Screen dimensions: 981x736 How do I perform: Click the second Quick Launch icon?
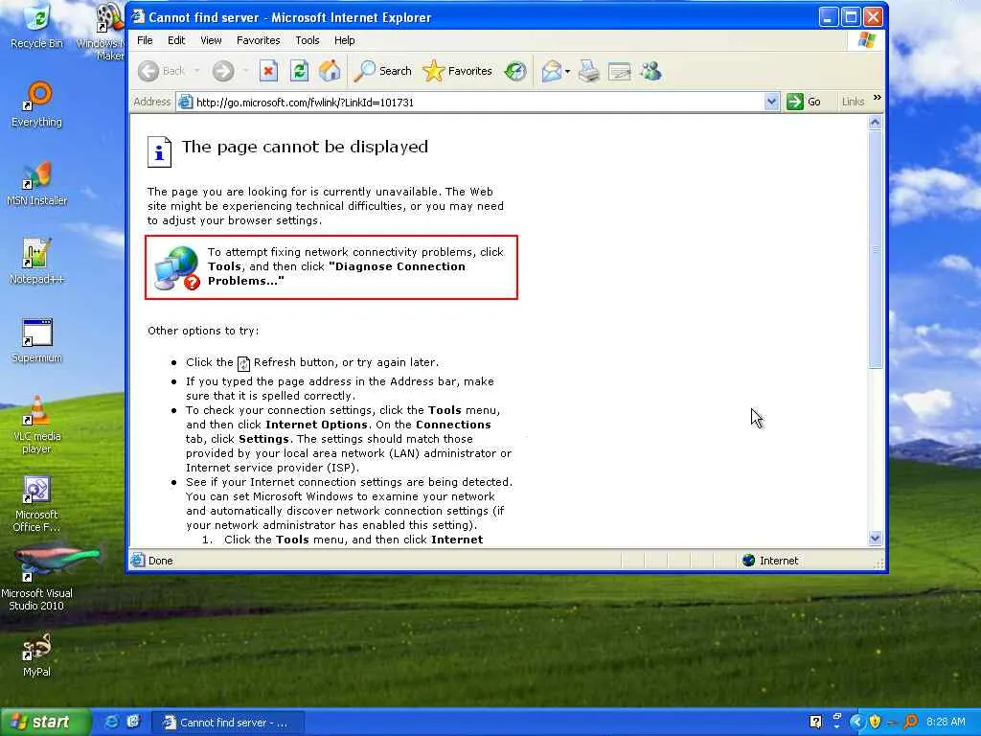click(133, 722)
